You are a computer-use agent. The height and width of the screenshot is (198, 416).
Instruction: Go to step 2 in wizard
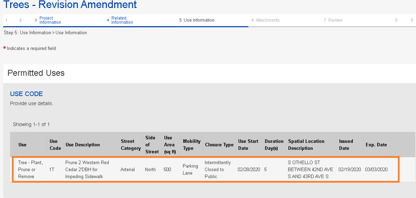[20, 20]
